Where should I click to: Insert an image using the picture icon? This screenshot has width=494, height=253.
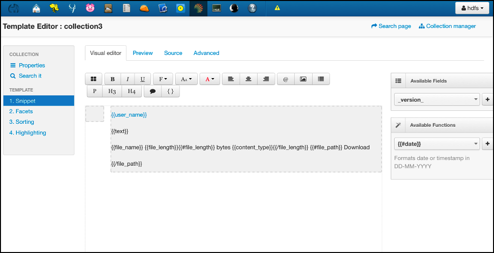tap(303, 79)
